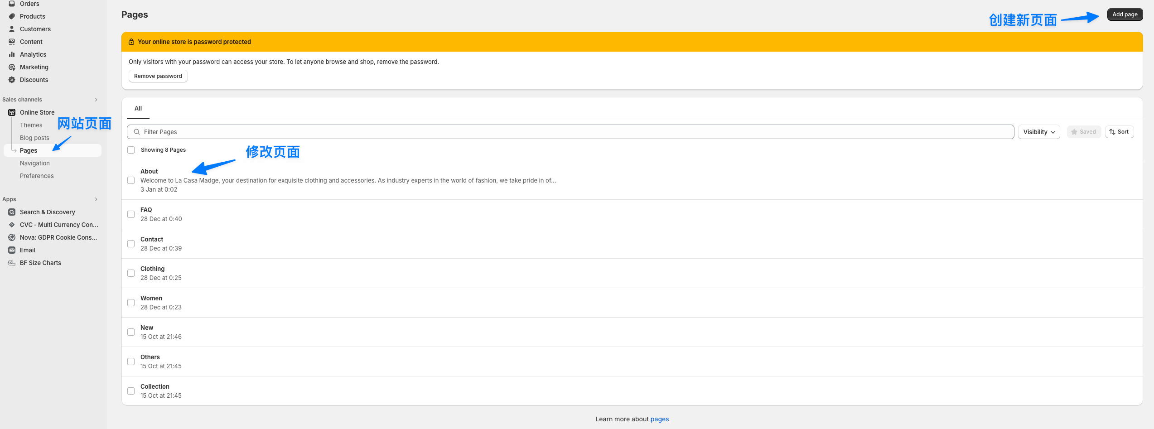The width and height of the screenshot is (1154, 429).
Task: Select the FAQ page checkbox
Action: click(x=131, y=214)
